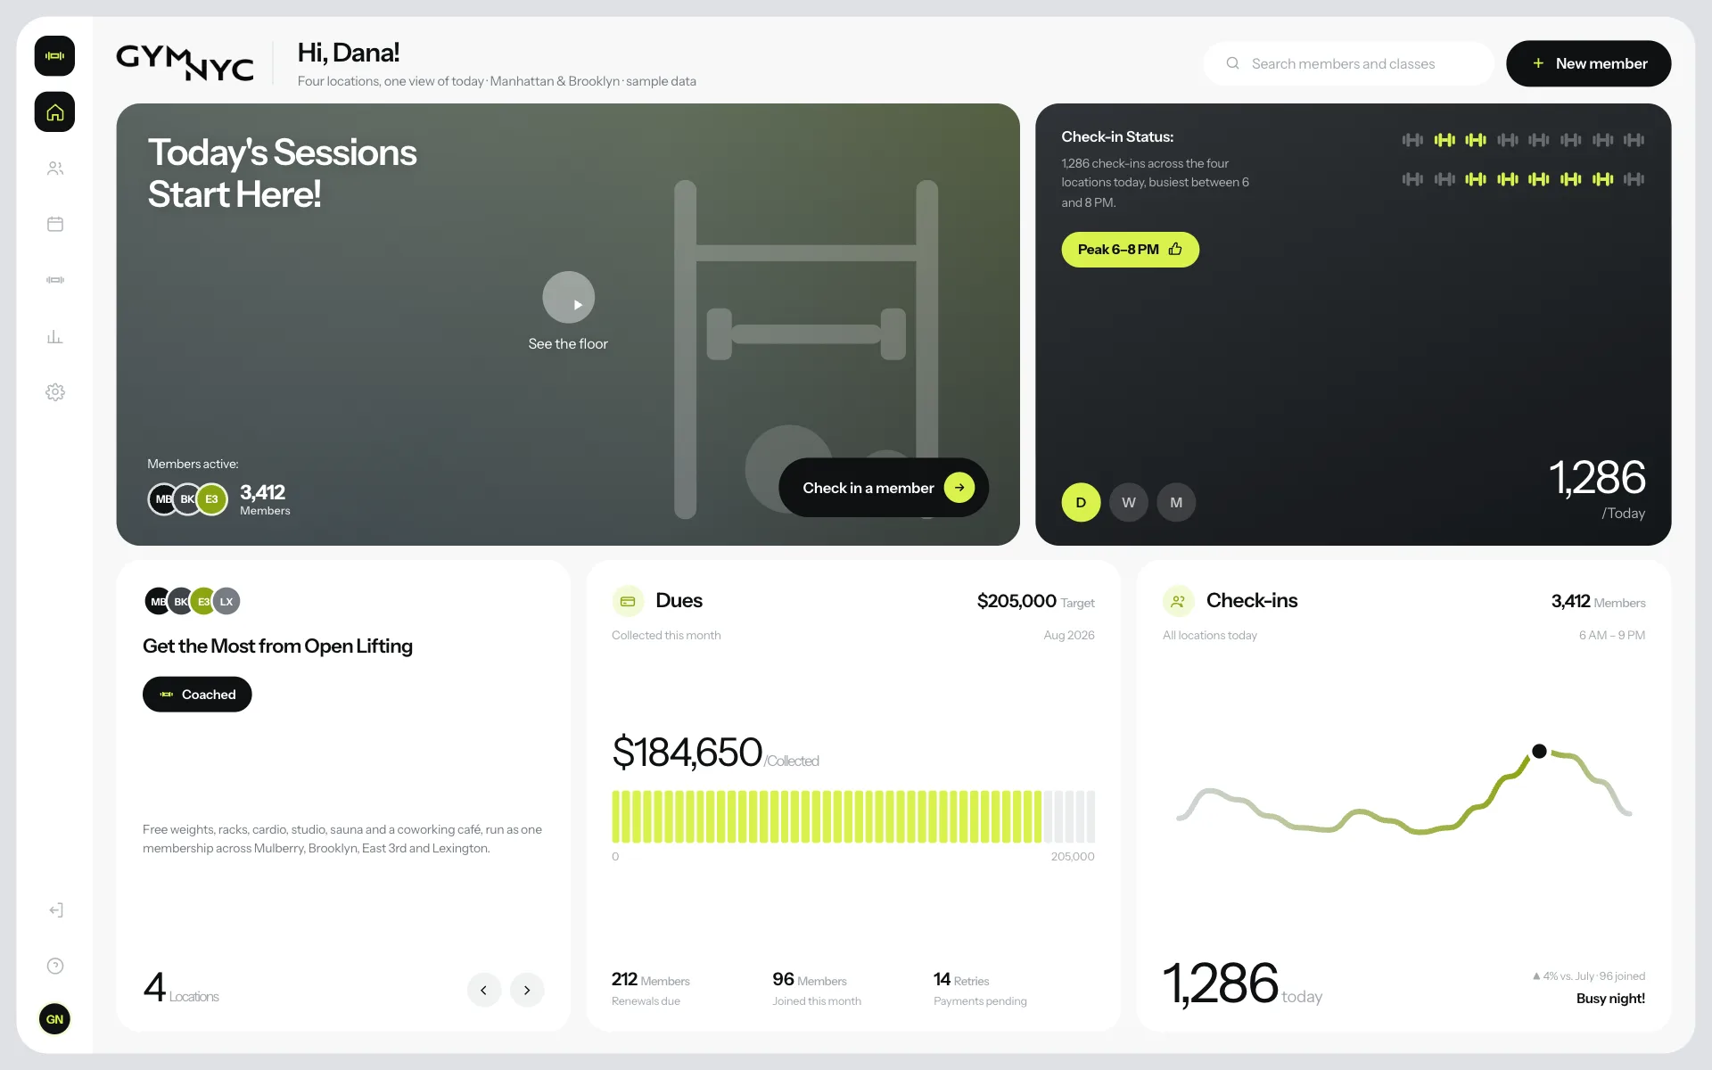Image resolution: width=1712 pixels, height=1070 pixels.
Task: Focus the Search members and classes field
Action: point(1348,63)
